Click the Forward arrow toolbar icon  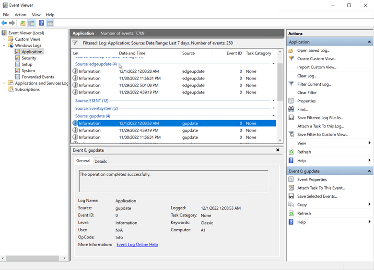[12, 23]
